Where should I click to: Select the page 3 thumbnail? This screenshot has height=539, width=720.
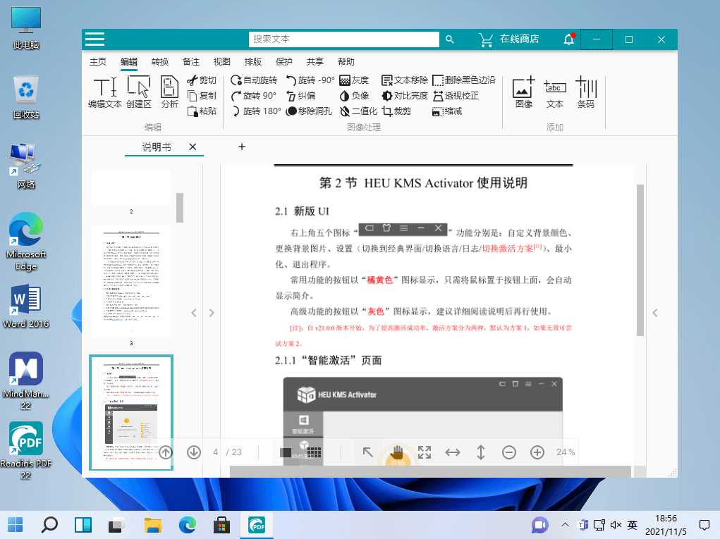click(x=131, y=281)
